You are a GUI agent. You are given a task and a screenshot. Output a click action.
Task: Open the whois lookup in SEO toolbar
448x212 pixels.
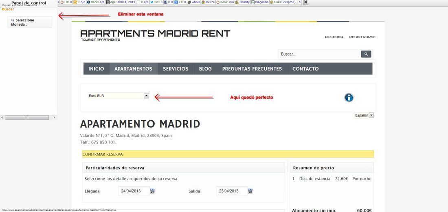tap(194, 2)
